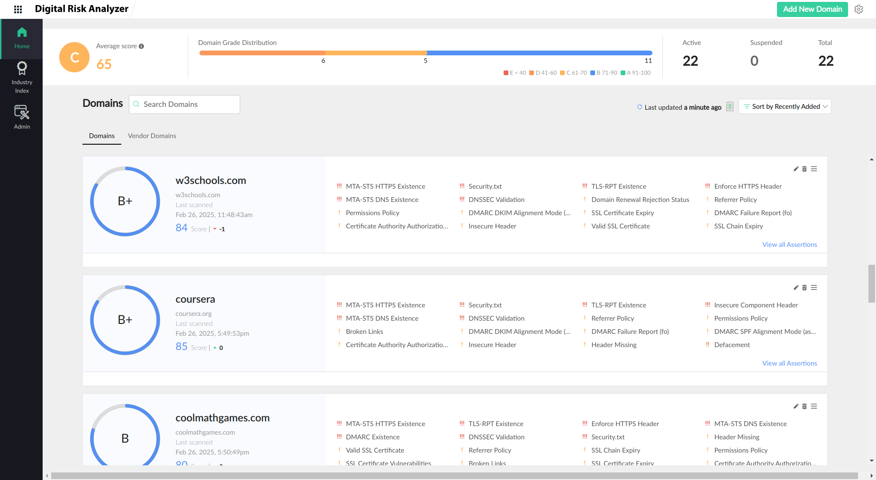876x480 pixels.
Task: Click inside the Search Domains field
Action: pos(184,104)
